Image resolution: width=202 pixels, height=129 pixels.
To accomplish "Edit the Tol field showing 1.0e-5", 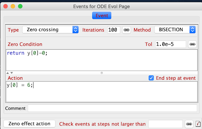I will [170, 44].
